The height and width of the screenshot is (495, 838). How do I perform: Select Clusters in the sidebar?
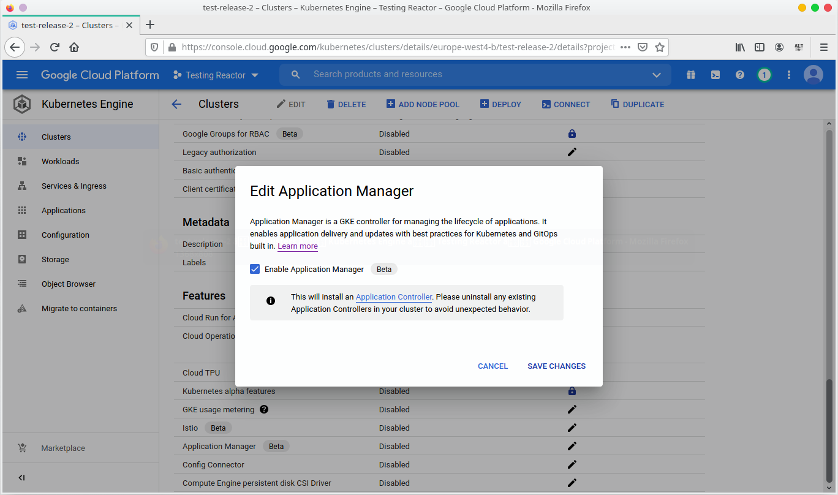(x=80, y=137)
